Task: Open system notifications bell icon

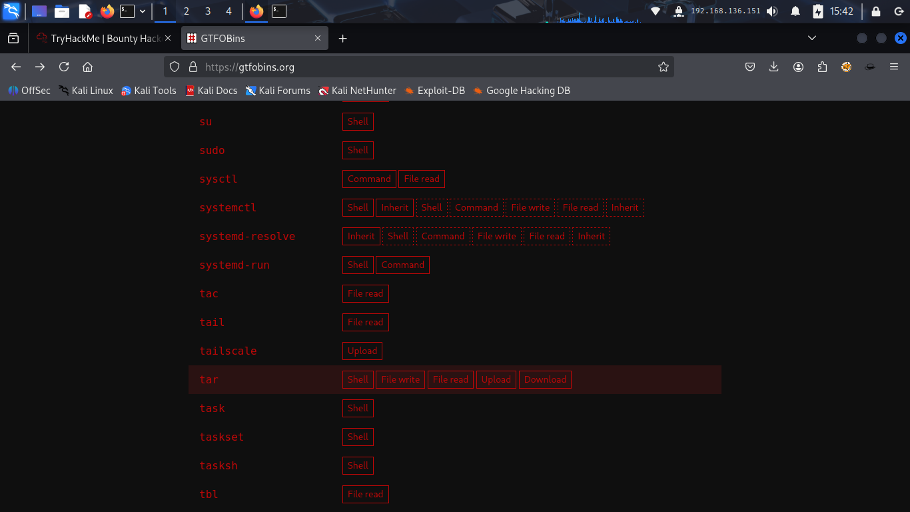Action: click(795, 11)
